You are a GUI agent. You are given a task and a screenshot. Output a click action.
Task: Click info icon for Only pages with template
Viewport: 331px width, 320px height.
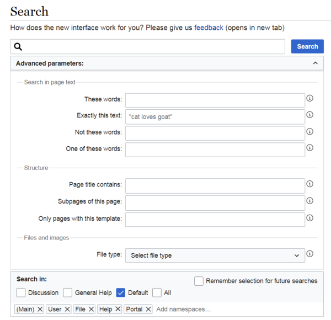309,217
